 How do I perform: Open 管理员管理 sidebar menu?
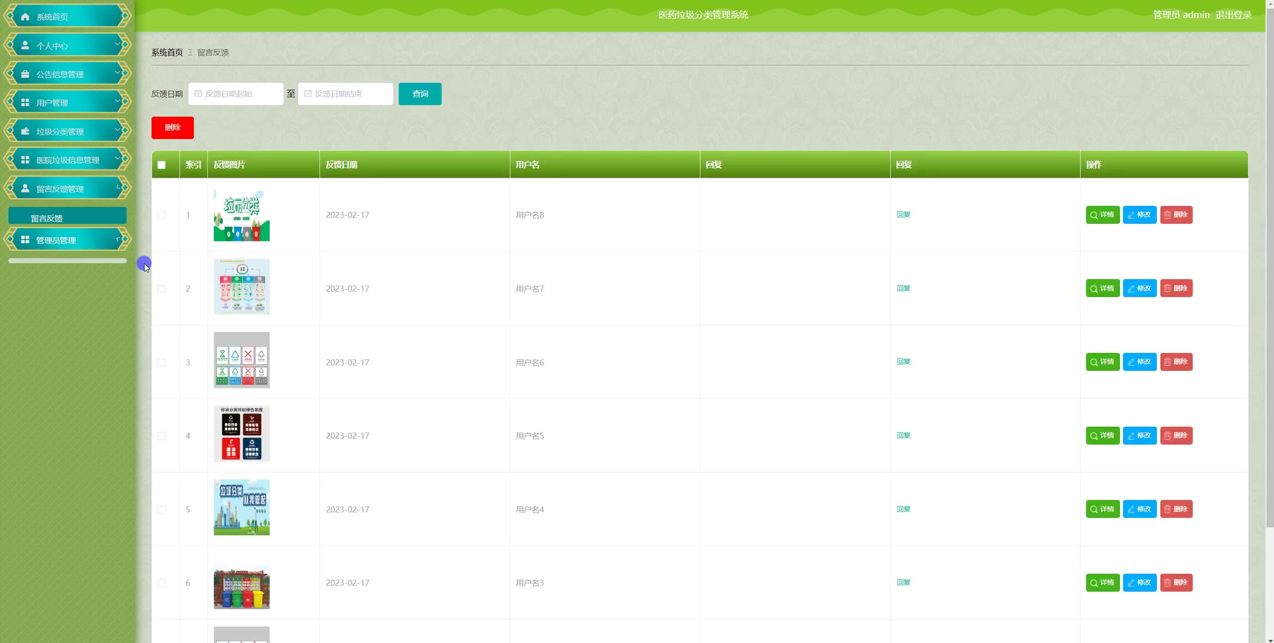coord(67,240)
